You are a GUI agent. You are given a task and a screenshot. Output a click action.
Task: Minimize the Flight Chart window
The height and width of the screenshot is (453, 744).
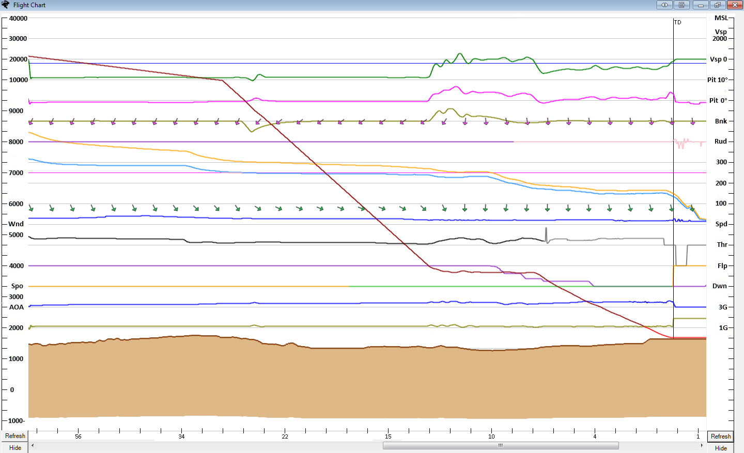tap(700, 5)
